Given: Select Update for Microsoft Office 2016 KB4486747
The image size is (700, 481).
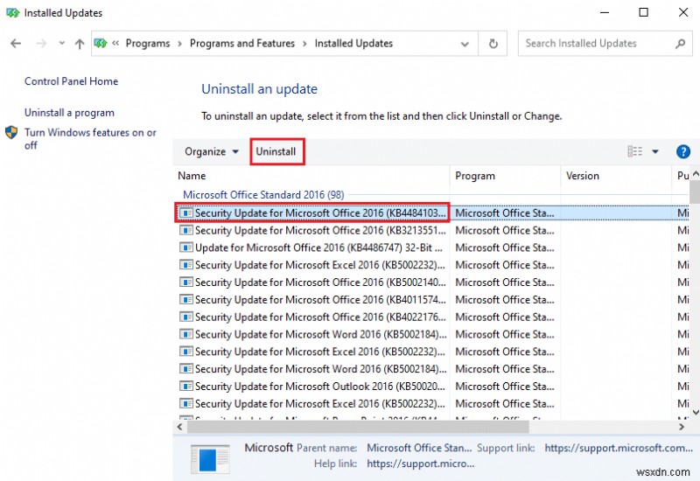Looking at the screenshot, I should pyautogui.click(x=318, y=248).
